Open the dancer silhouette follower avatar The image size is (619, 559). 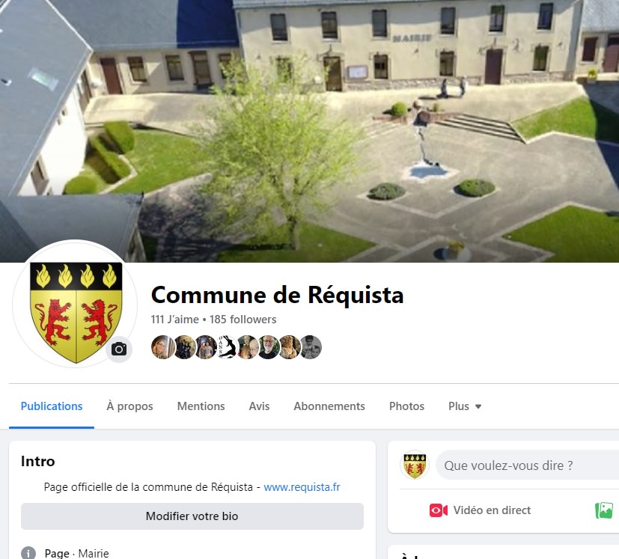point(227,347)
